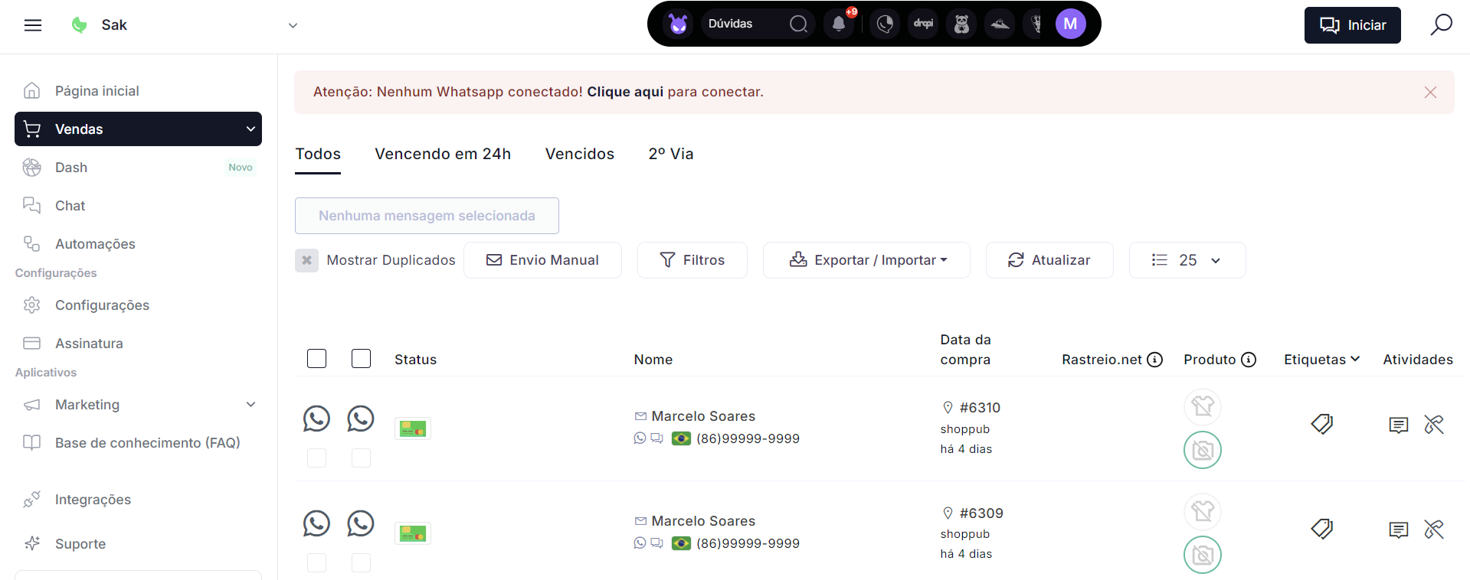
Task: Click the tag icon for order #6309
Action: click(1322, 529)
